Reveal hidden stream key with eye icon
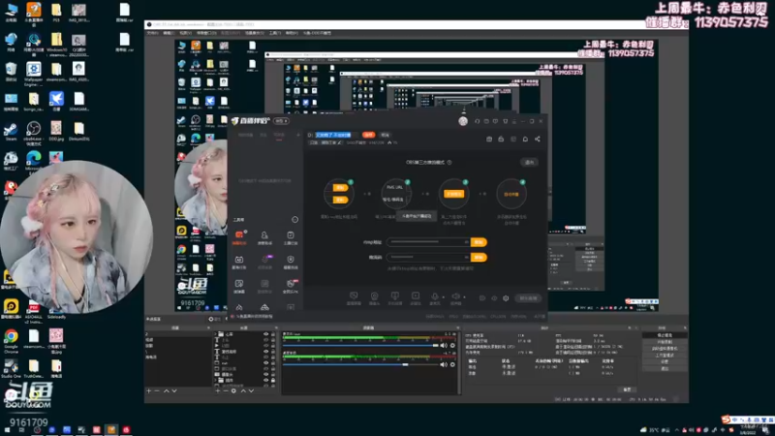 point(466,257)
